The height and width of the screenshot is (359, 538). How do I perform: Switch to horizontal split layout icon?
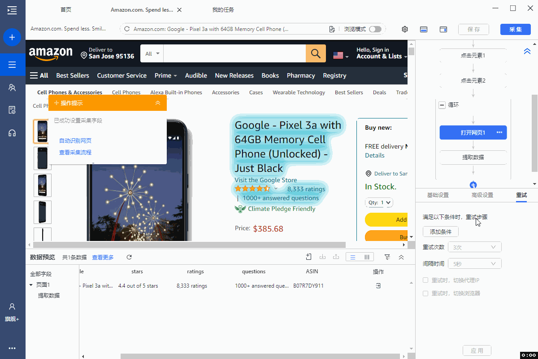click(x=424, y=29)
